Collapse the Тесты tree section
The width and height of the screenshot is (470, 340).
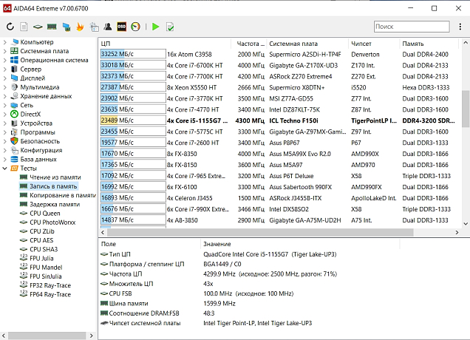[5, 168]
